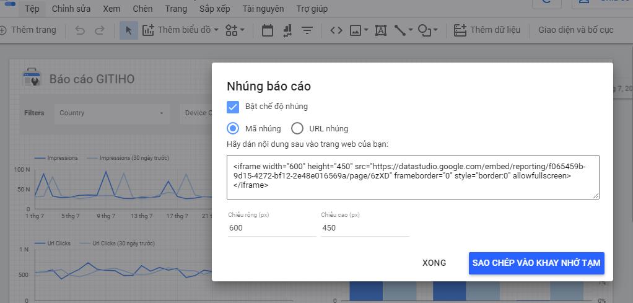Click the '9 thg 7' axis label
This screenshot has width=633, height=303.
pyautogui.click(x=106, y=216)
